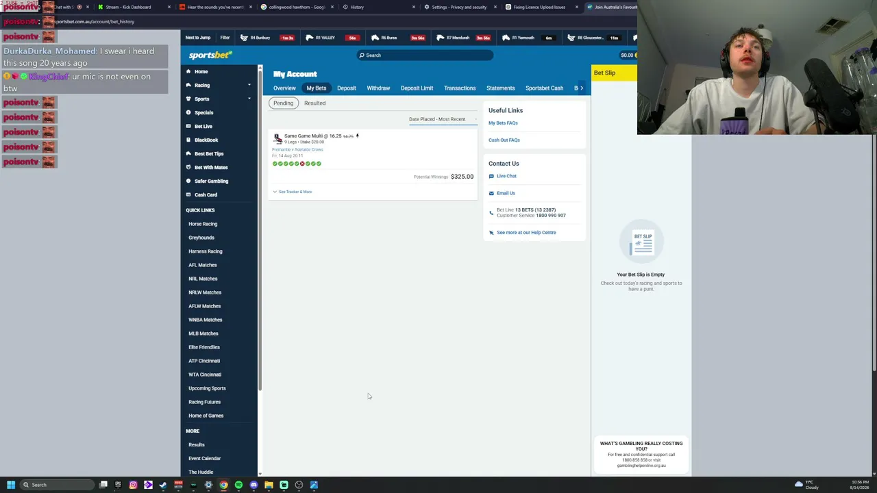This screenshot has width=877, height=493.
Task: Click the Filter button in Next to Jump
Action: point(225,38)
